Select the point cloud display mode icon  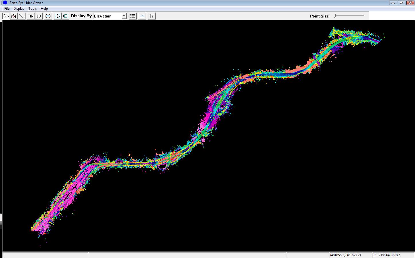click(6, 16)
